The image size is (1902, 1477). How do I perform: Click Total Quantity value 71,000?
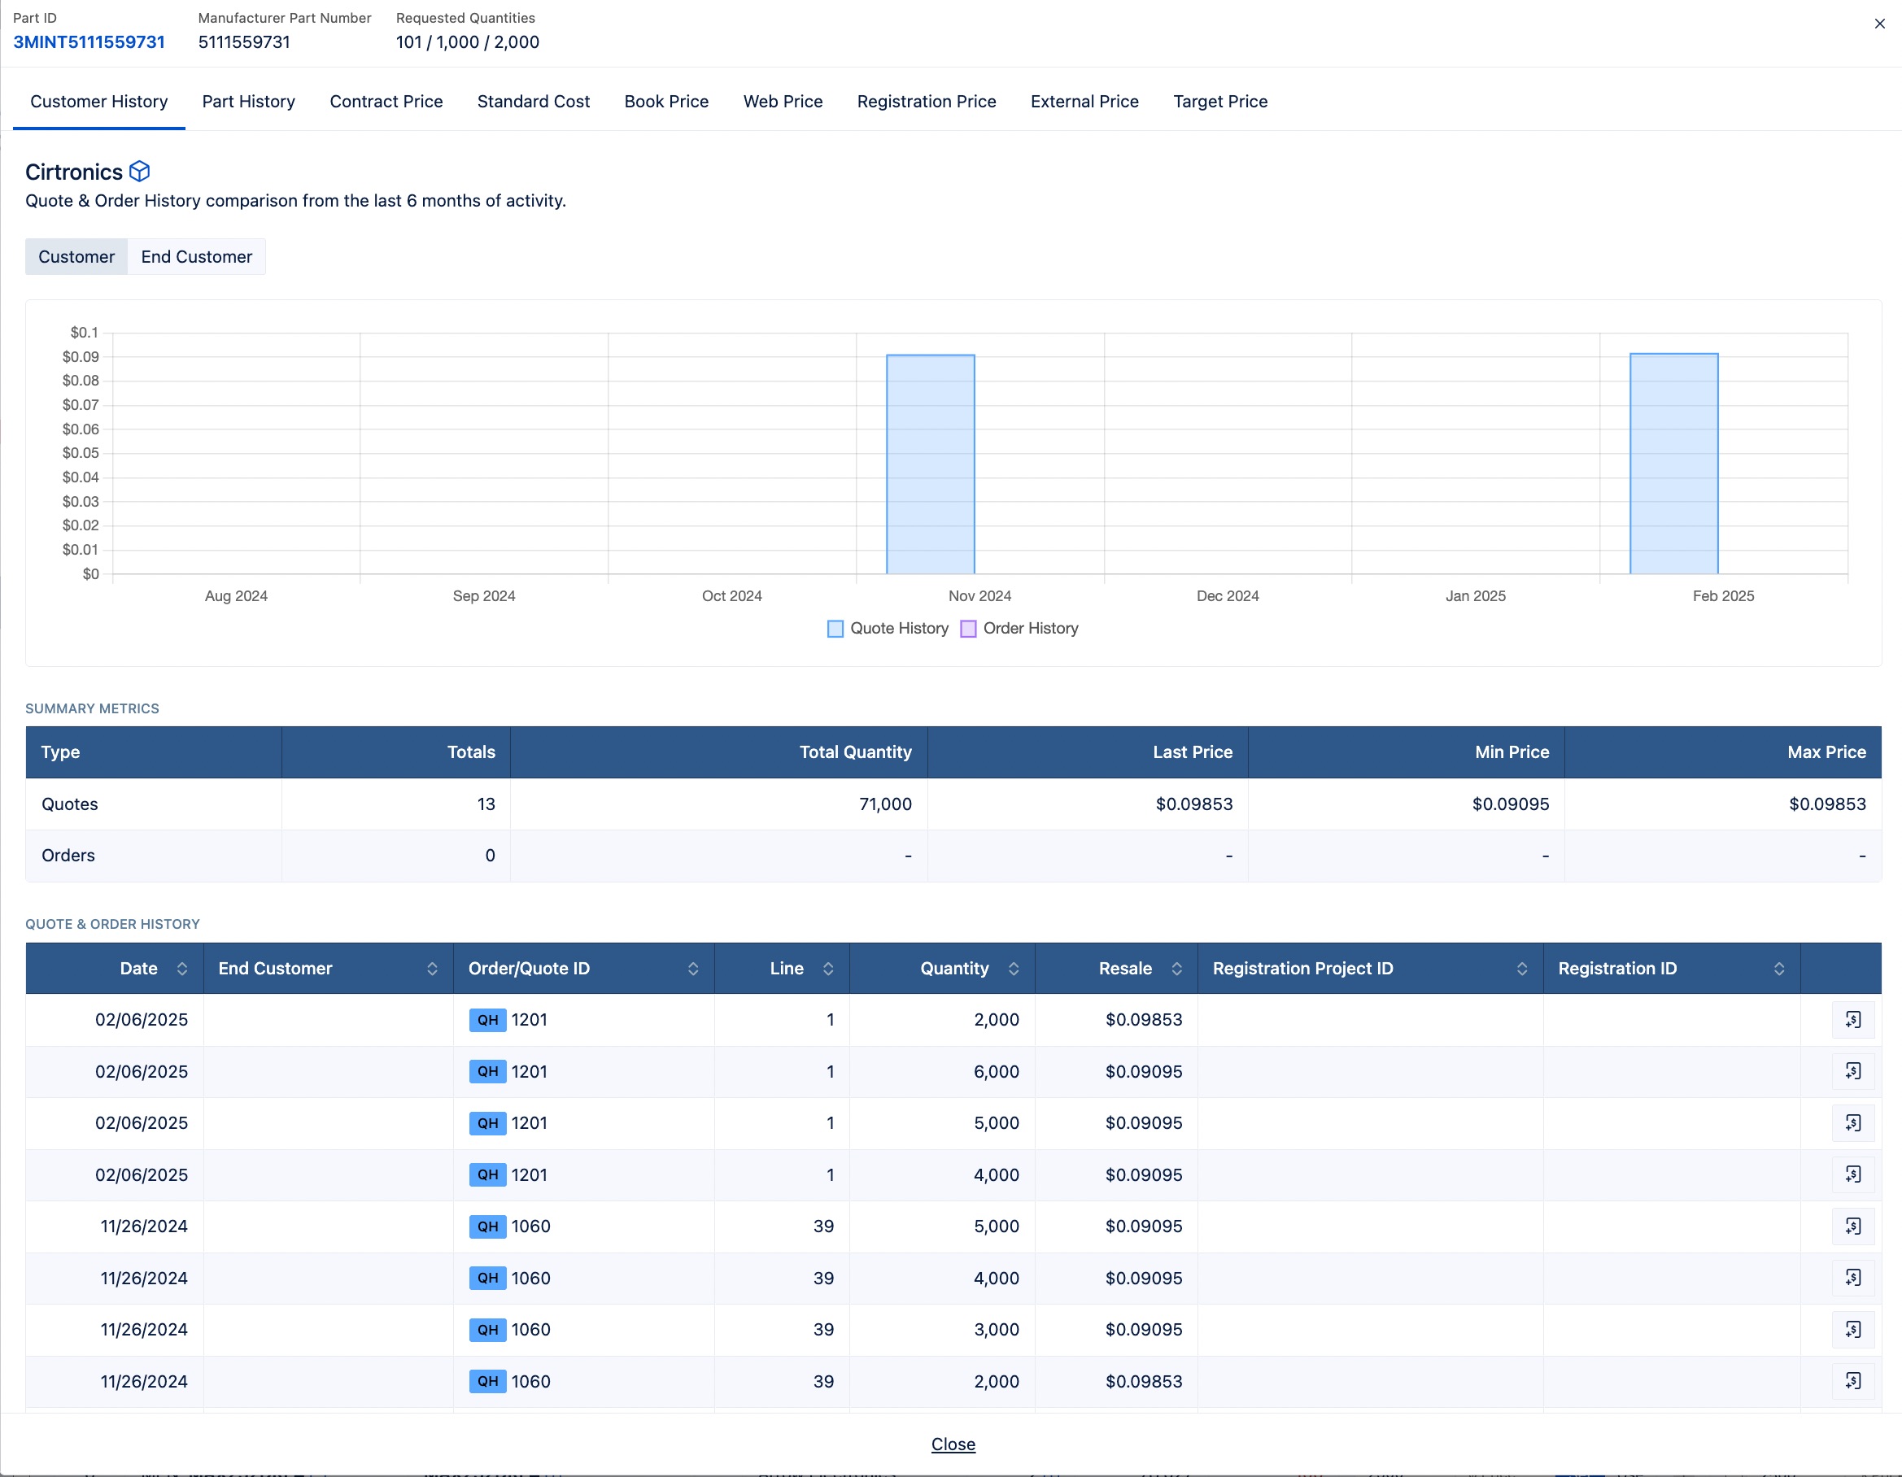(885, 804)
